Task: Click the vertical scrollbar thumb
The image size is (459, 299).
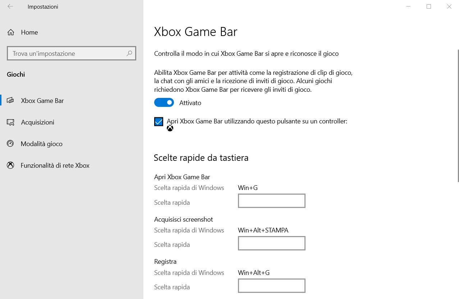Action: (458, 116)
